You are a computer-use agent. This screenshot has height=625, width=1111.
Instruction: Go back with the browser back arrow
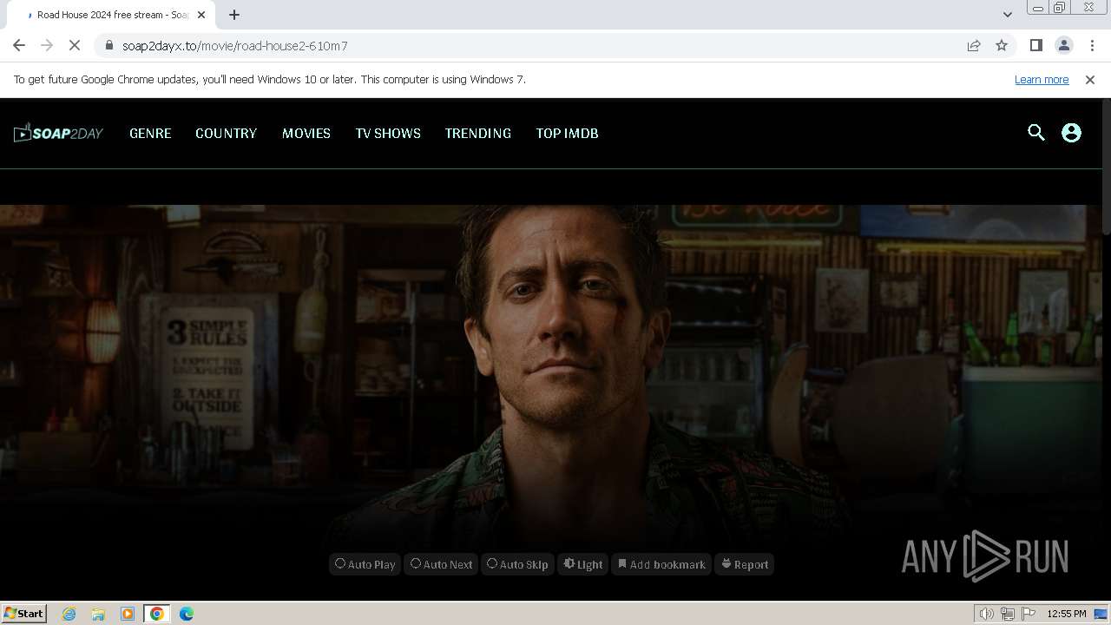coord(19,45)
